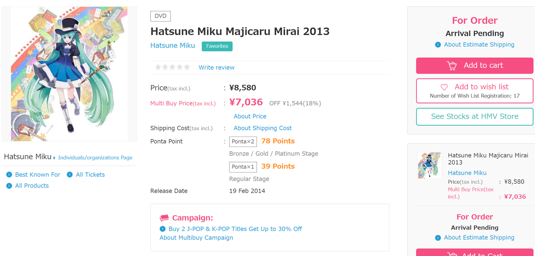Open Buy 2 J-POP & K-POP Titles campaign

(235, 229)
